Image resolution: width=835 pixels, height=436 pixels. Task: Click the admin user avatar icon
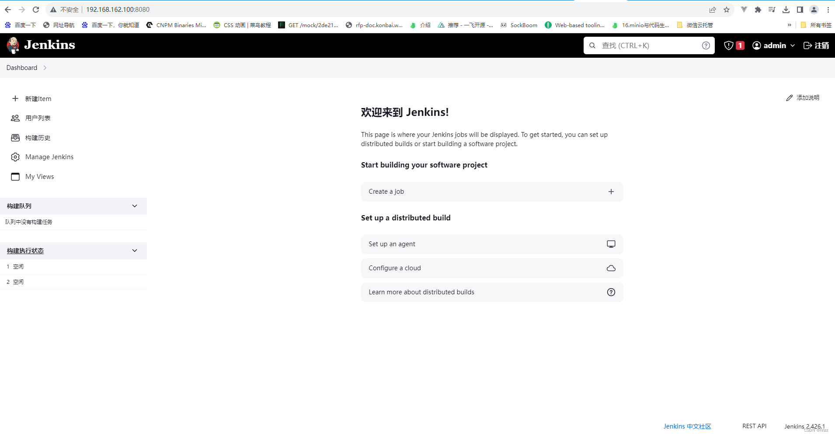(757, 45)
